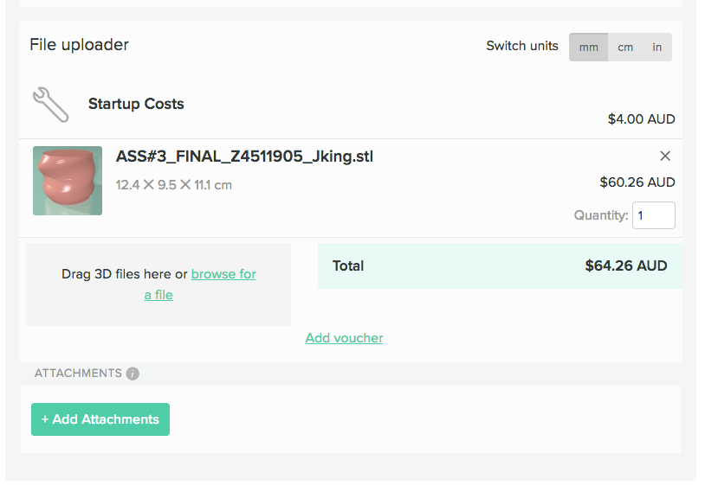Viewport: 705px width, 486px height.
Task: Click the Startup Costs label
Action: tap(136, 104)
